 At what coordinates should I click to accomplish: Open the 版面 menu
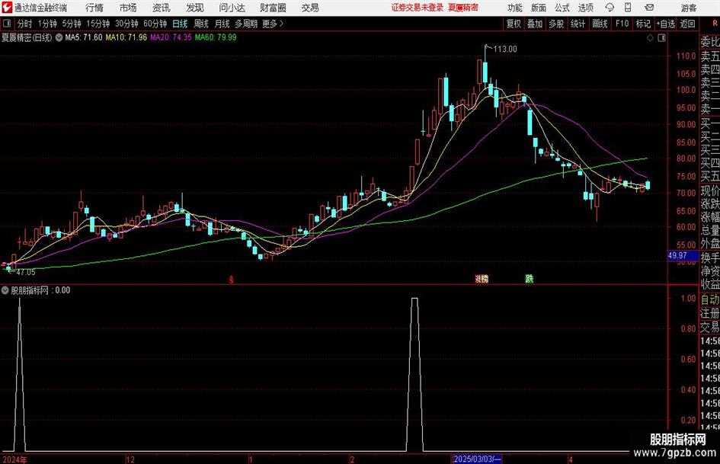[x=538, y=8]
